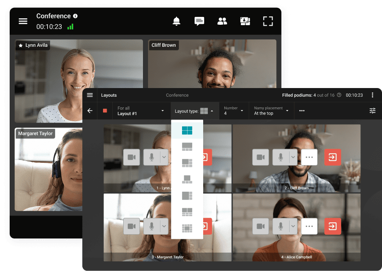Image resolution: width=382 pixels, height=271 pixels.
Task: Choose the bottom layout option in the list
Action: click(187, 228)
